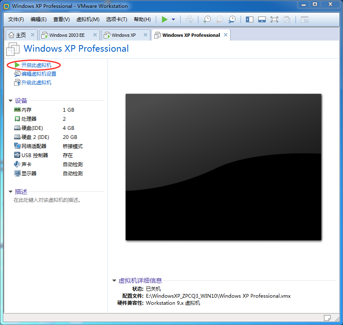343x325 pixels.
Task: Click the black virtual machine preview screen
Action: [223, 167]
